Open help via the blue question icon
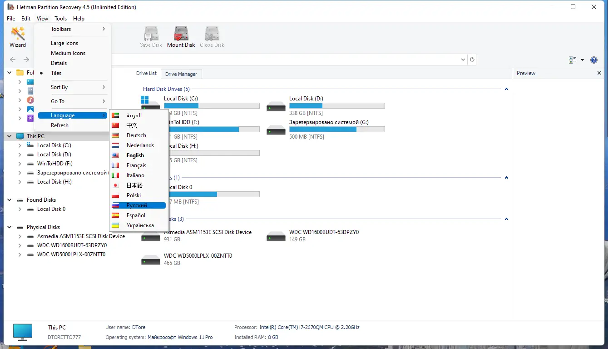This screenshot has height=349, width=608. click(x=593, y=60)
